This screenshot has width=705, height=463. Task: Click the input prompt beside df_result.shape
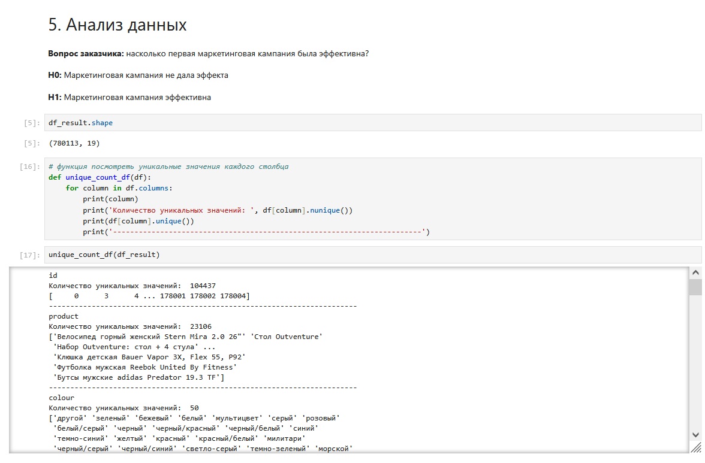coord(30,123)
